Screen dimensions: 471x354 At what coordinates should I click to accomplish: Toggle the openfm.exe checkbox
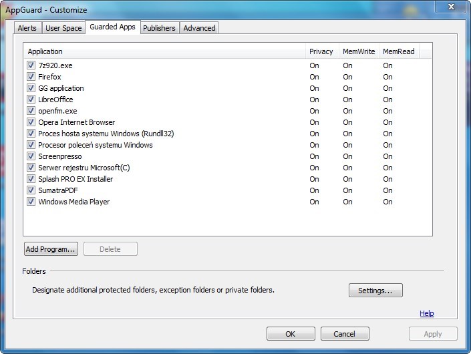click(31, 111)
